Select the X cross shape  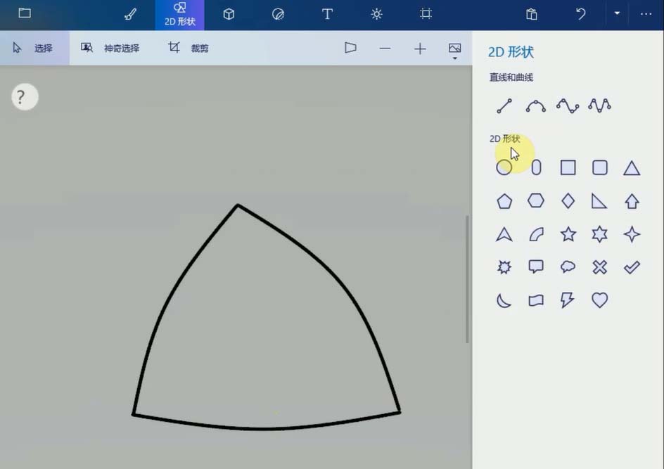point(599,267)
